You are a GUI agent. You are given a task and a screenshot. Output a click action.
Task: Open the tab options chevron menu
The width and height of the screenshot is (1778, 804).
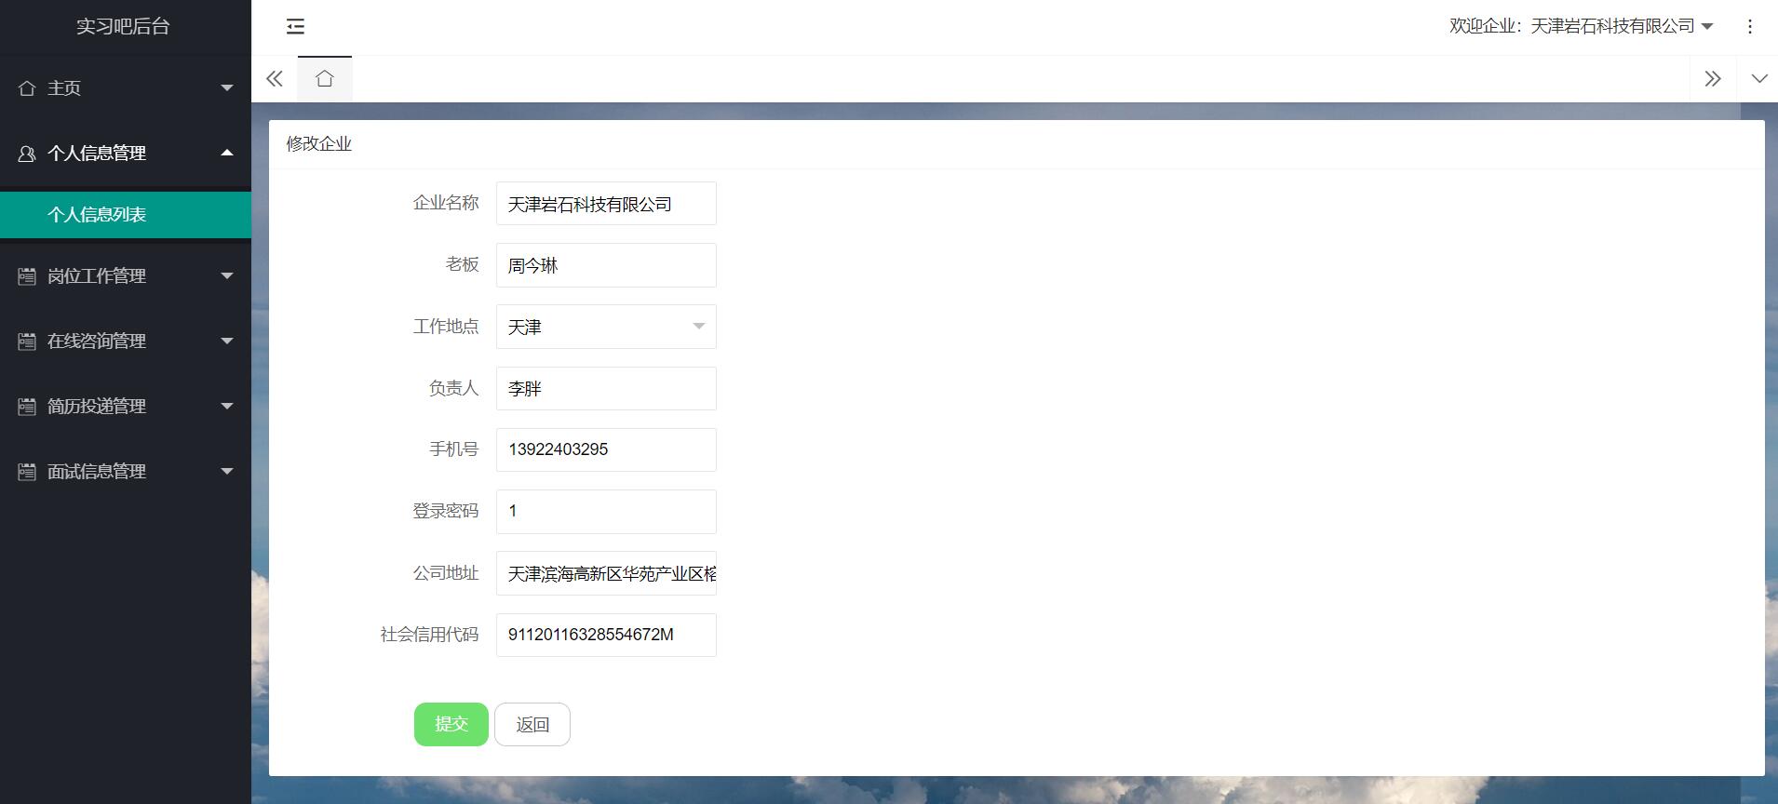click(x=1758, y=79)
